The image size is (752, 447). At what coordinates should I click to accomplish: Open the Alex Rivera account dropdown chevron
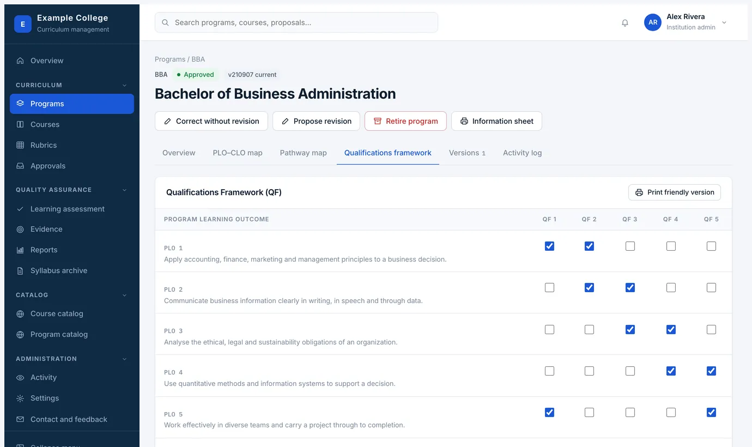(x=724, y=22)
